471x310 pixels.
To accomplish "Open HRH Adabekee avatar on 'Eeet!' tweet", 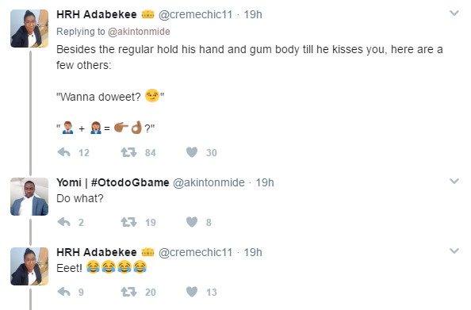I will [x=29, y=266].
